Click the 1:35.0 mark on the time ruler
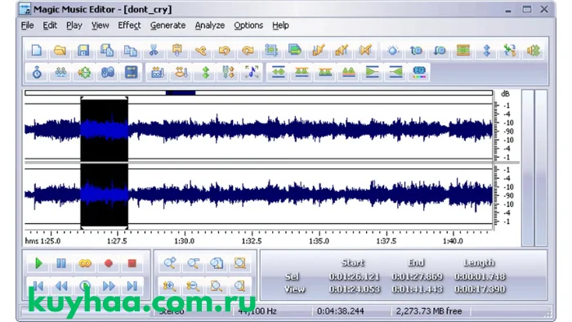 tap(319, 241)
